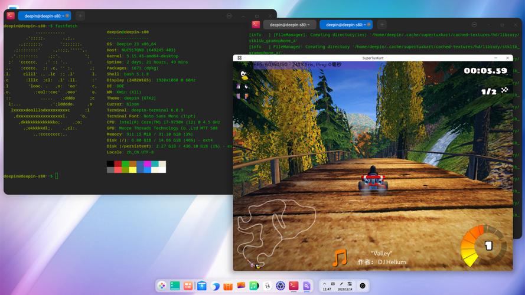Open the right terminal's titlebar menu button
The width and height of the screenshot is (525, 295).
[x=474, y=25]
